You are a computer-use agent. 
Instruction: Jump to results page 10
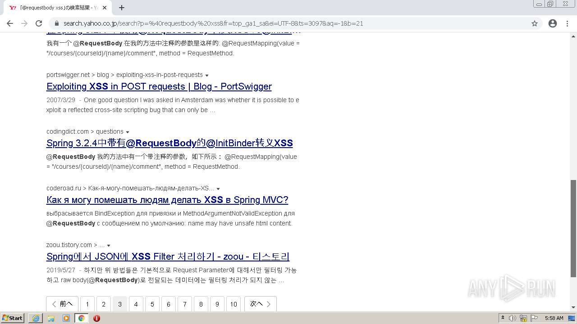point(234,304)
